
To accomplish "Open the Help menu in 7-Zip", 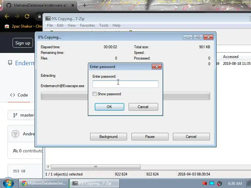I will [x=116, y=25].
